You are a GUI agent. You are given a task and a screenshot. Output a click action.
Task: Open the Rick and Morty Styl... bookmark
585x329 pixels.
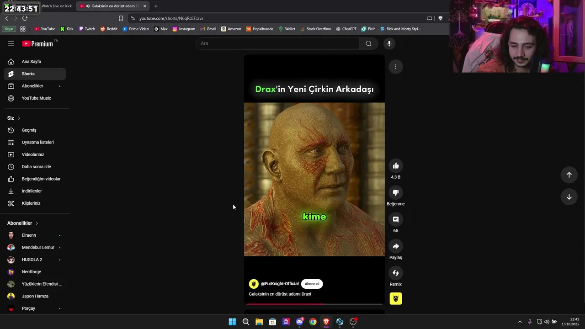400,29
